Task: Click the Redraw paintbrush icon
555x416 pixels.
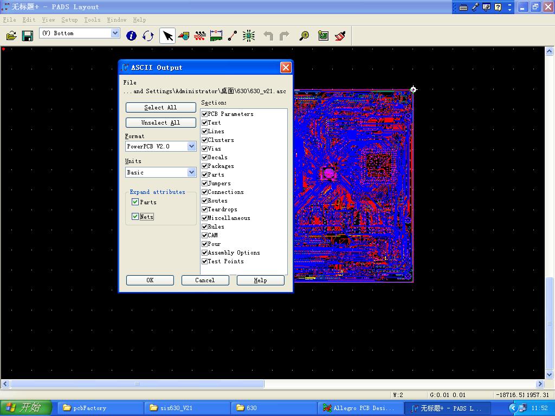Action: click(x=340, y=36)
